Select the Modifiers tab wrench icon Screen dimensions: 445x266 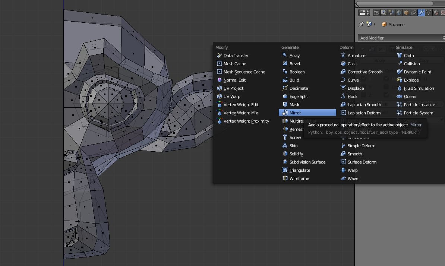421,12
